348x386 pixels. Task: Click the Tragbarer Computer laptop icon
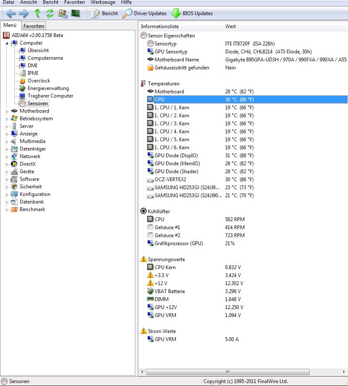click(x=23, y=96)
